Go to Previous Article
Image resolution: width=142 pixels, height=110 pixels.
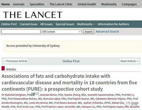coord(16,61)
